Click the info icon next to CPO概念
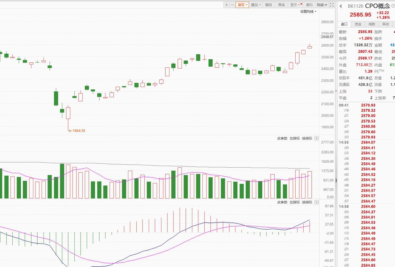 pyautogui.click(x=393, y=6)
